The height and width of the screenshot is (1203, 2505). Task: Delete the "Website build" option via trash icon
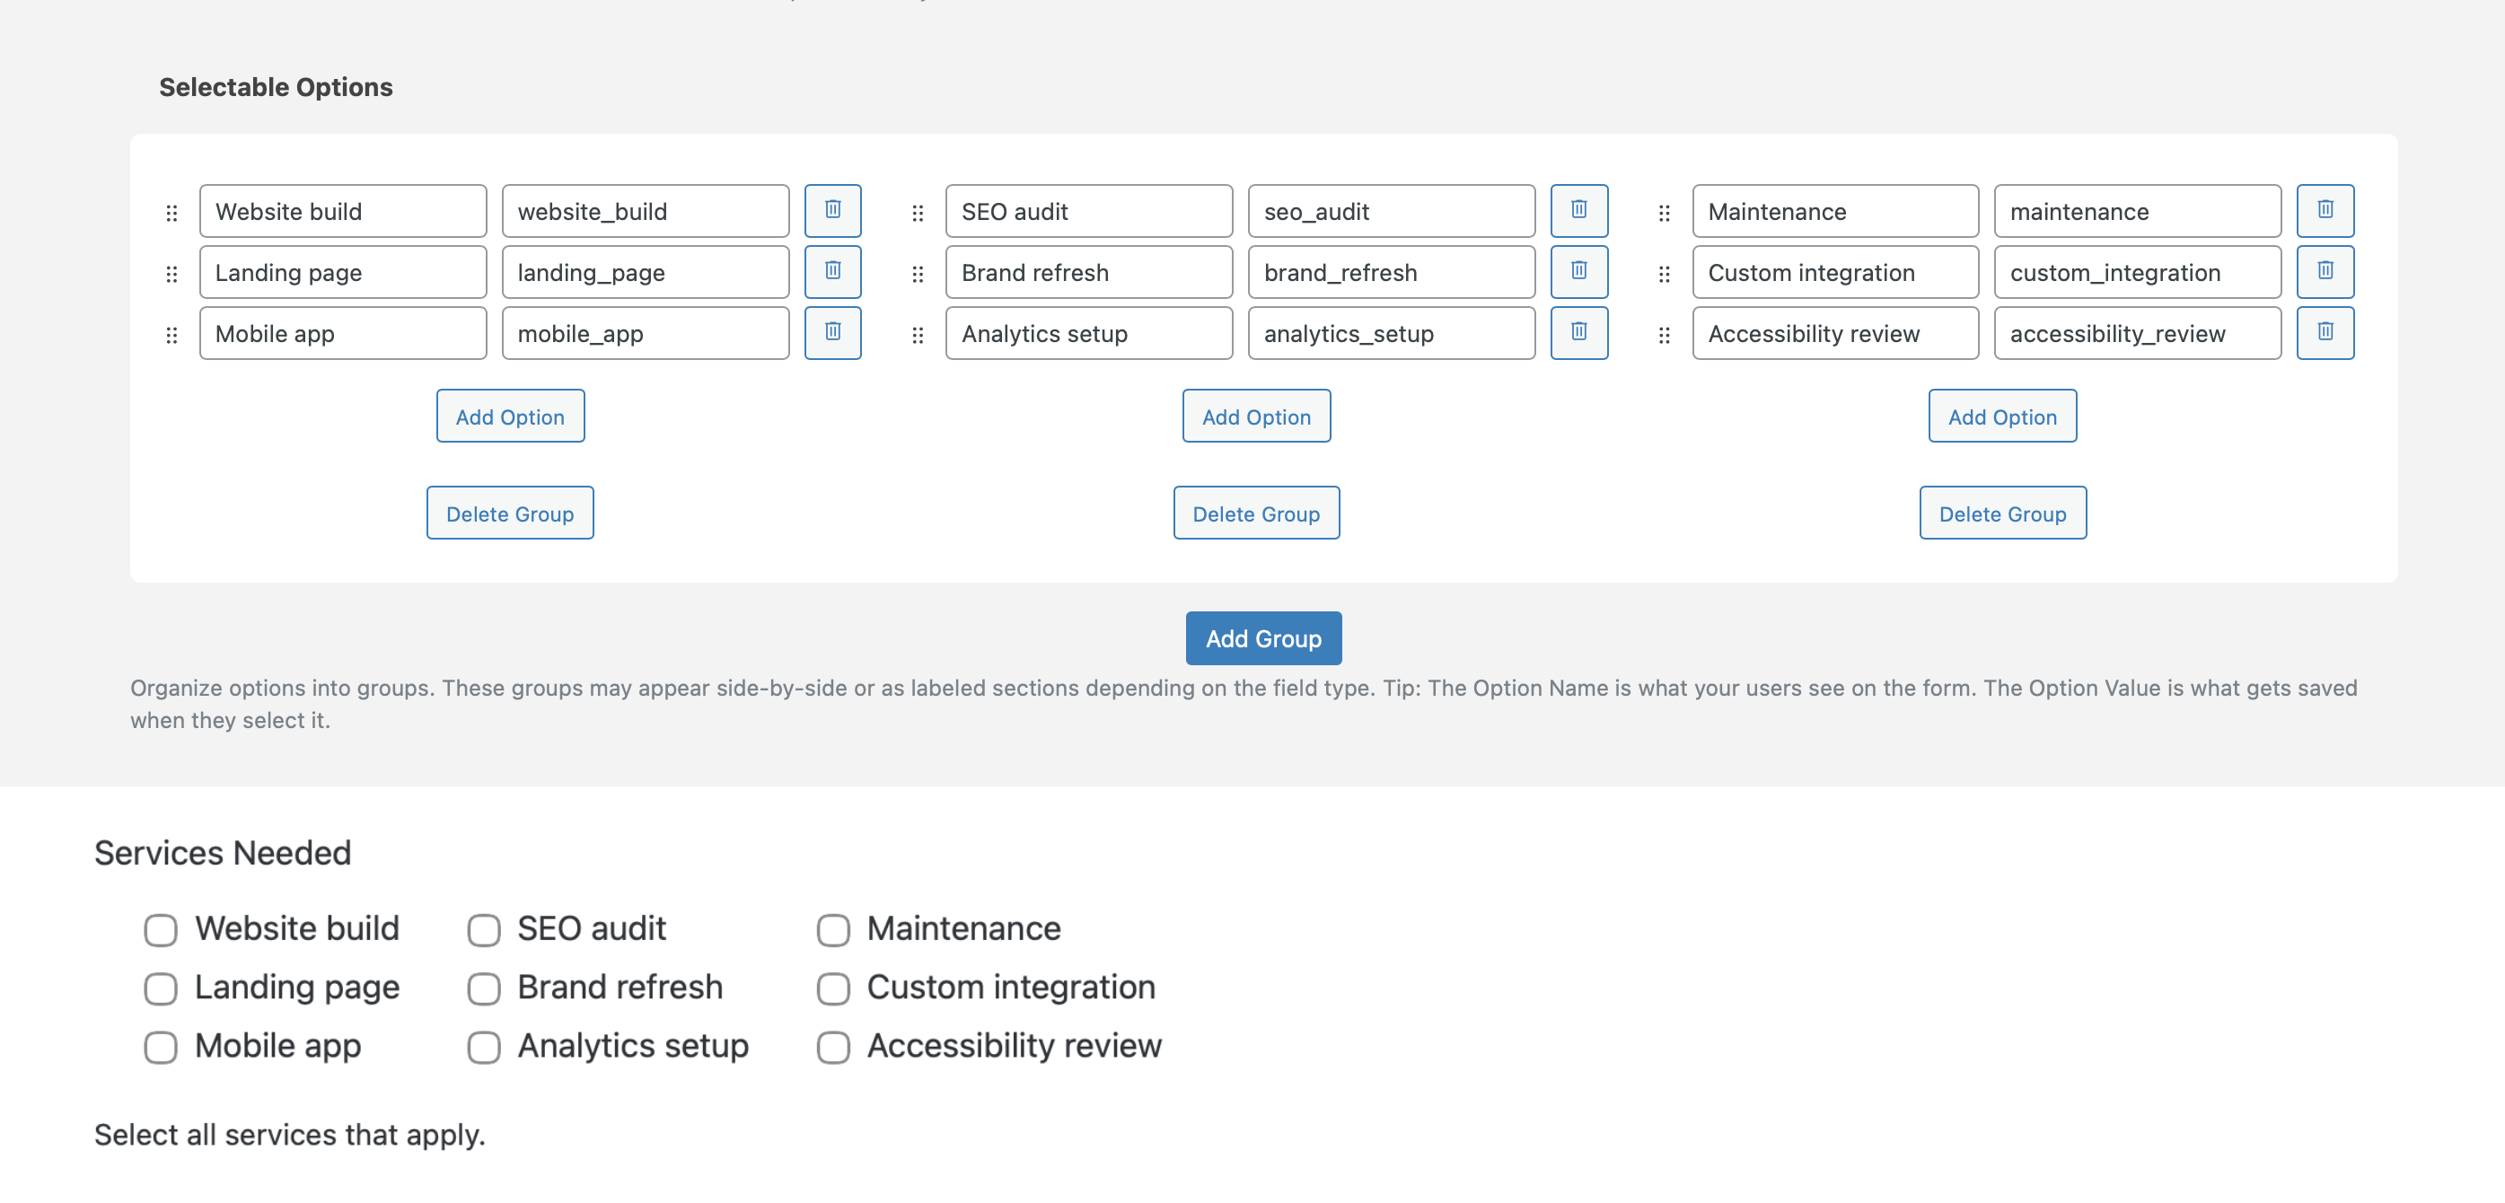[x=832, y=210]
